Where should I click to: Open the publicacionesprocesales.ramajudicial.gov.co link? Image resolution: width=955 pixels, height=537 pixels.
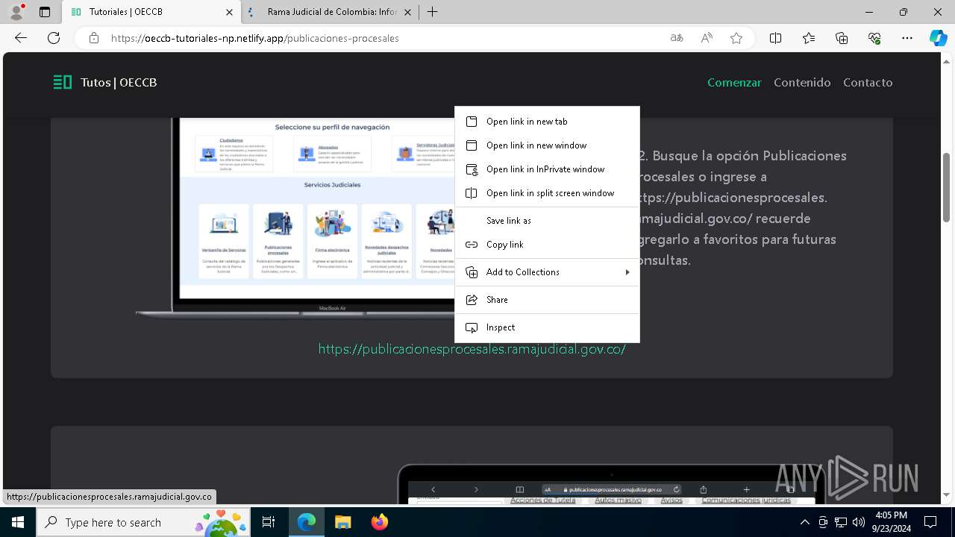pyautogui.click(x=472, y=349)
